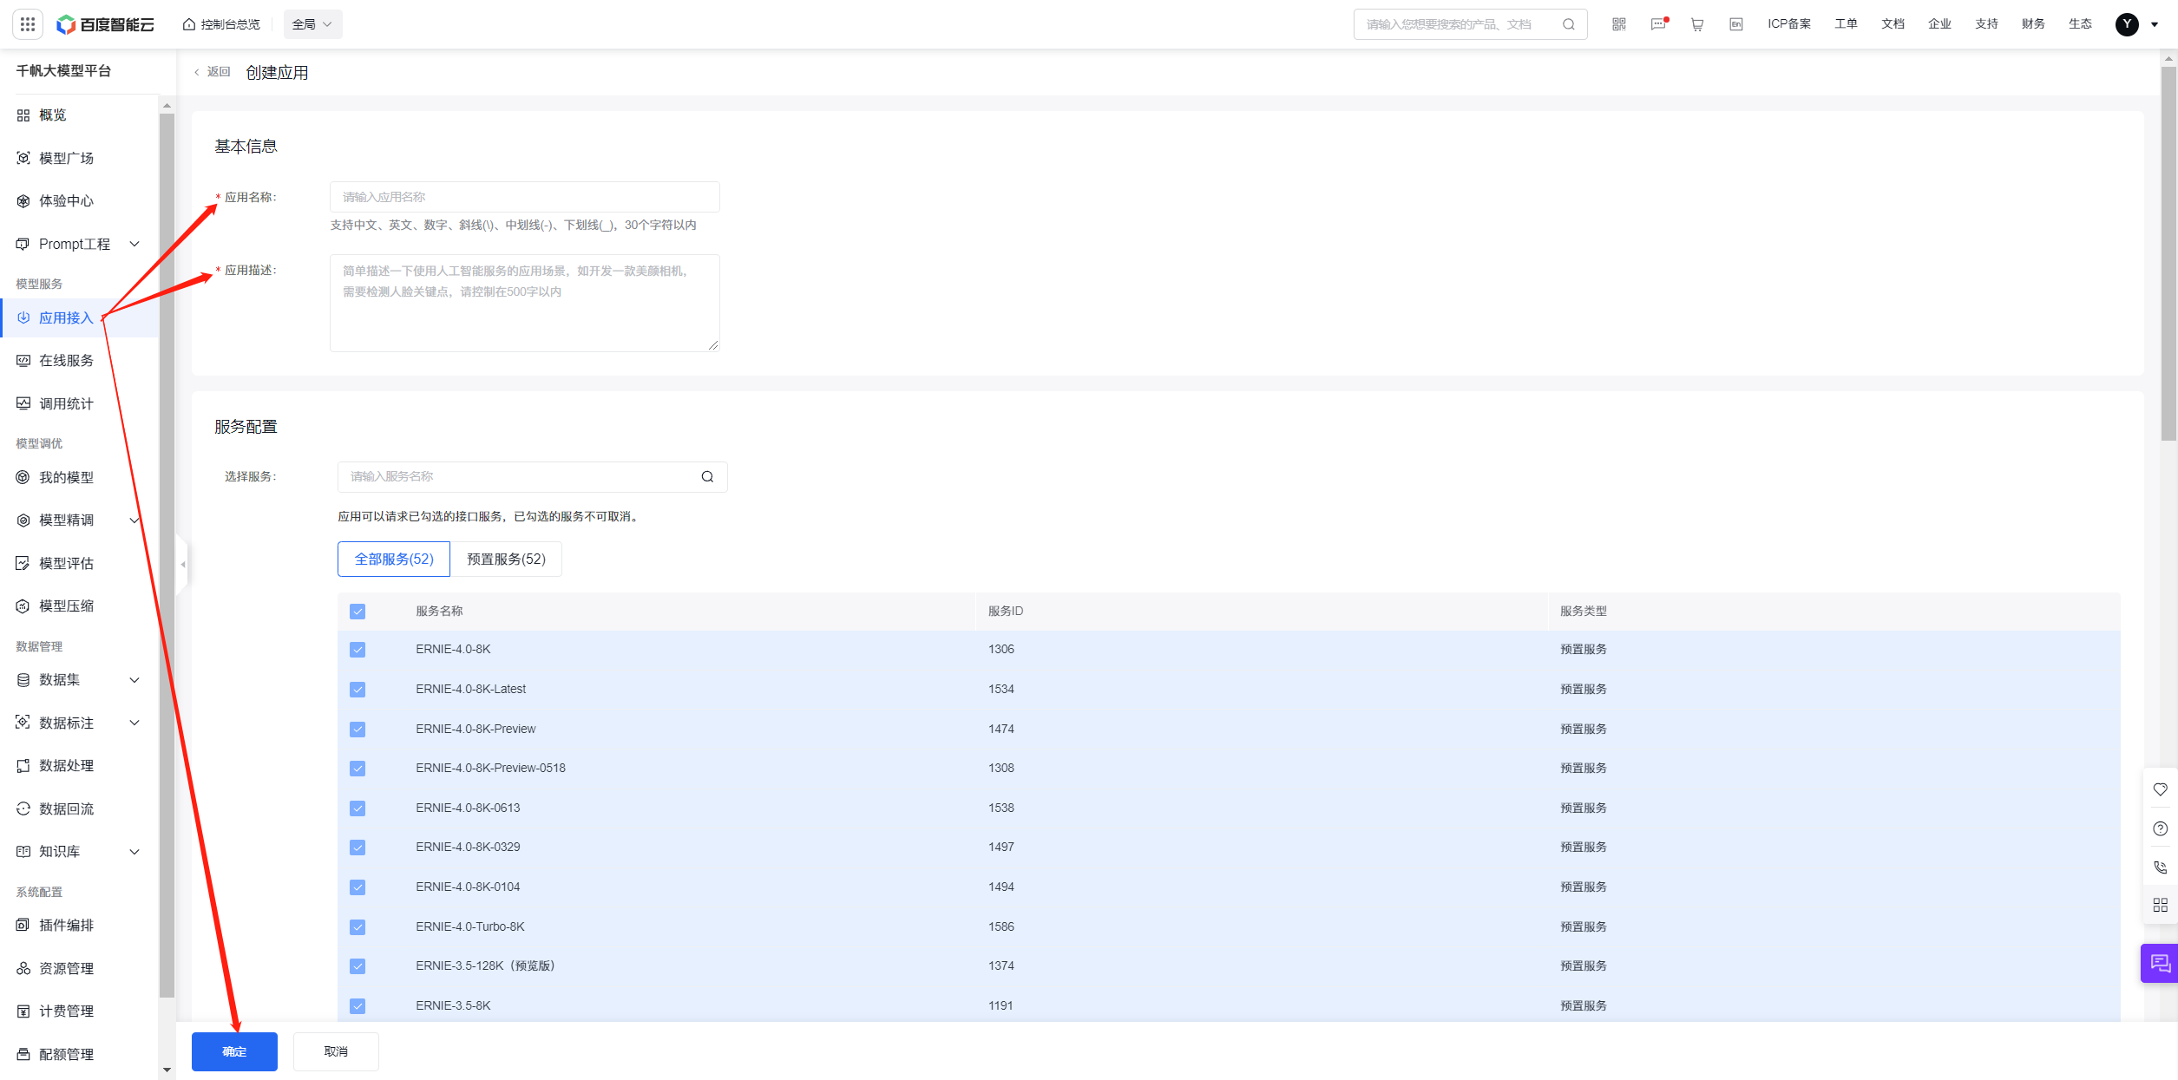Uncheck the ERNIE-4.0-8K service checkbox

pyautogui.click(x=358, y=650)
